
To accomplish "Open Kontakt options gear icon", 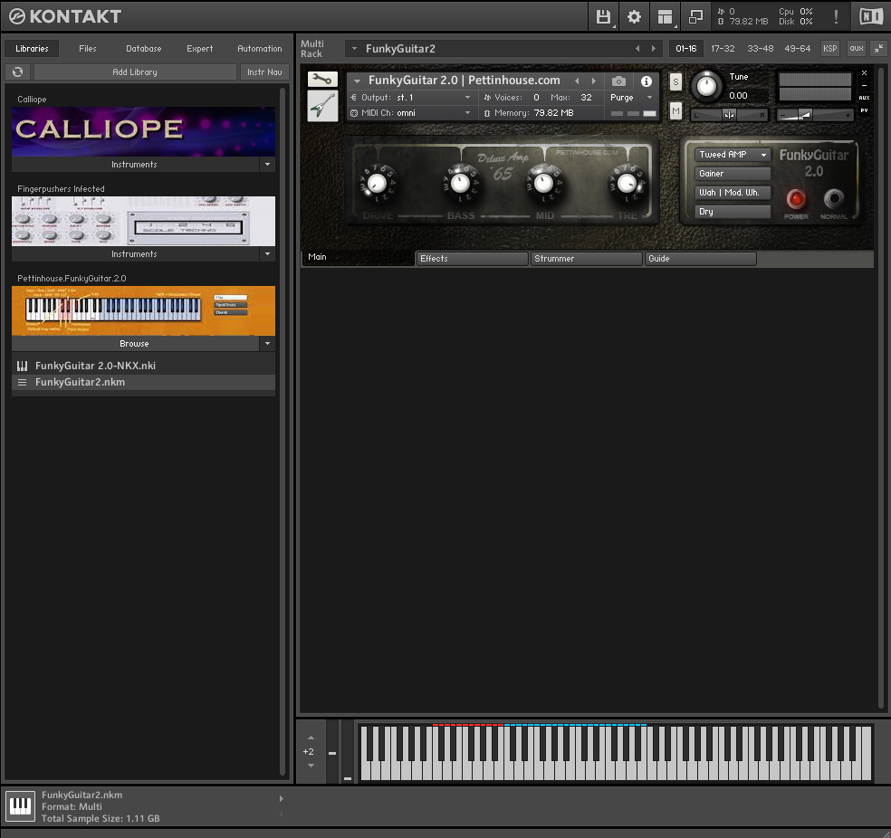I will (634, 16).
